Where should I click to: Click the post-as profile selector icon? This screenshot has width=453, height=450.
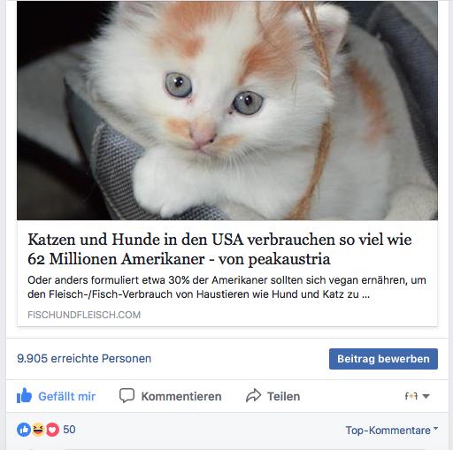[411, 396]
